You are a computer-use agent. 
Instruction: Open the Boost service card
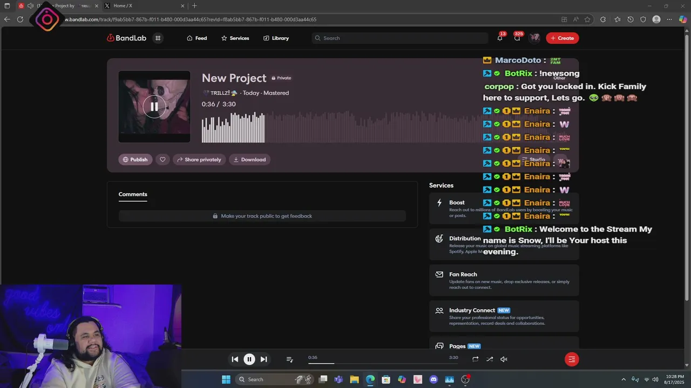[504, 209]
